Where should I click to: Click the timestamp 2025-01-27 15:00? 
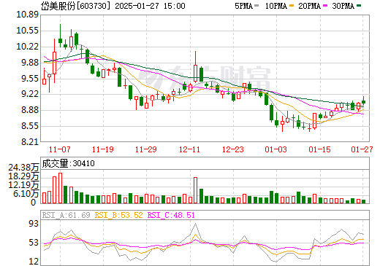coord(150,6)
